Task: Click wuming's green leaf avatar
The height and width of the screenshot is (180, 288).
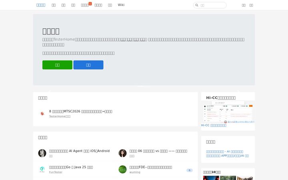Action: (122, 169)
